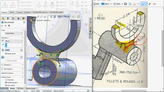Click Zoom to Fit magnifier icon
The width and height of the screenshot is (164, 92).
point(38,17)
